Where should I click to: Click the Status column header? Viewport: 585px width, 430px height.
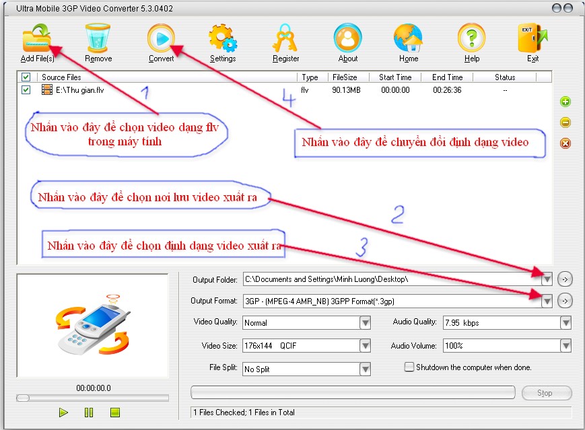[505, 77]
